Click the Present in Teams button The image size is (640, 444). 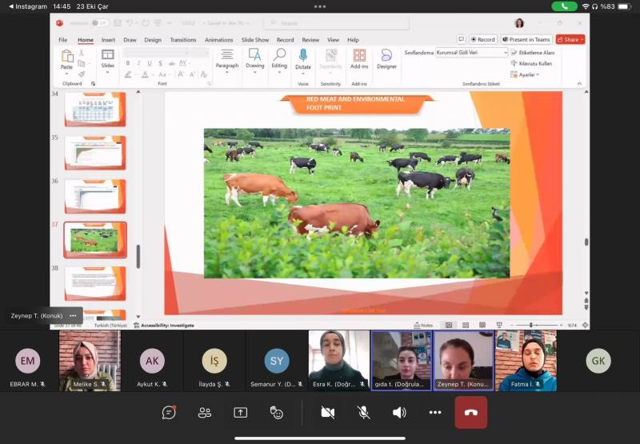pos(527,39)
